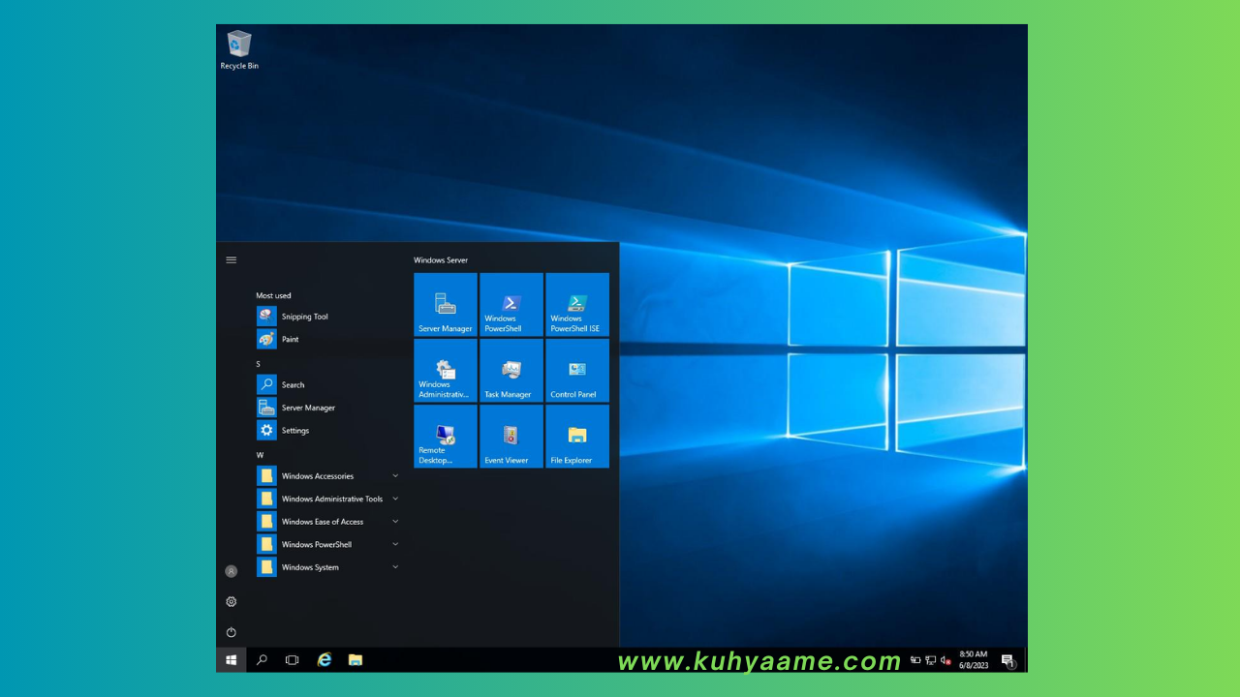The image size is (1240, 697).
Task: Open the Remote Desktop Connection tile
Action: [x=446, y=436]
